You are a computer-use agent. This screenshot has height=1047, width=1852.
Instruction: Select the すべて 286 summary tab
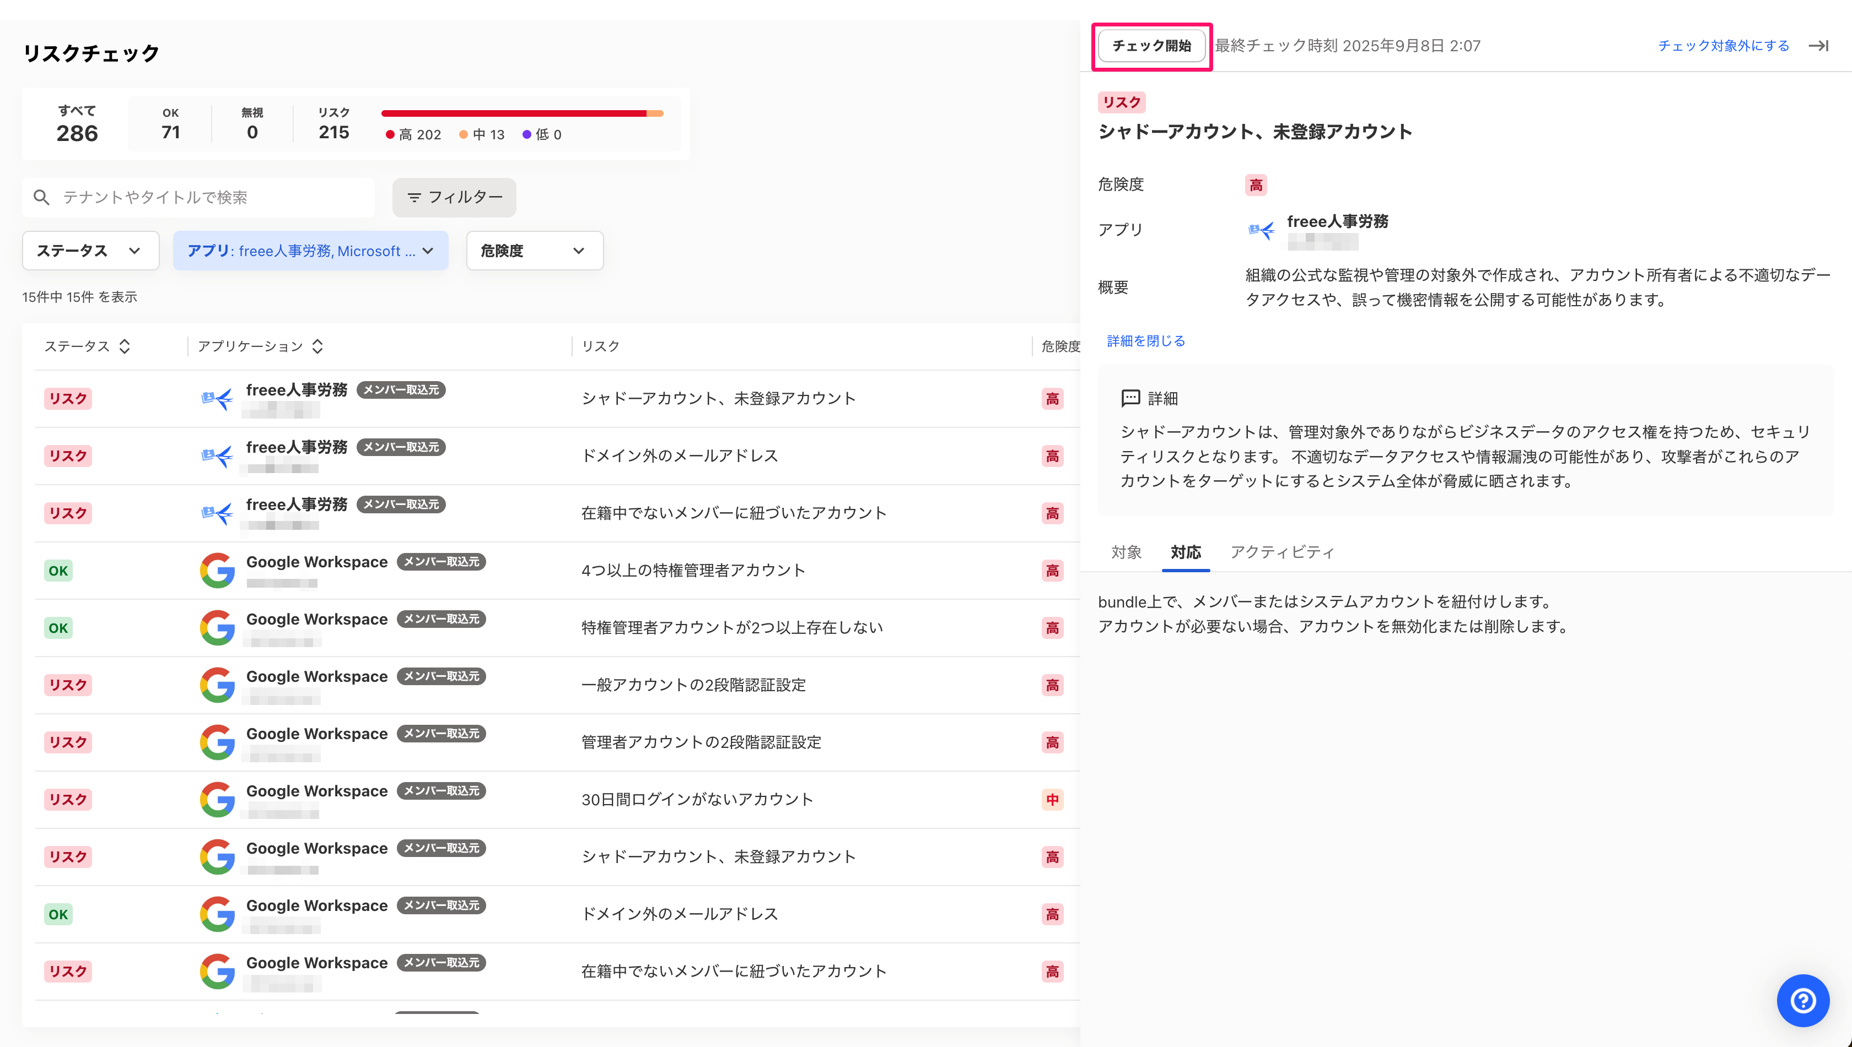click(x=77, y=124)
